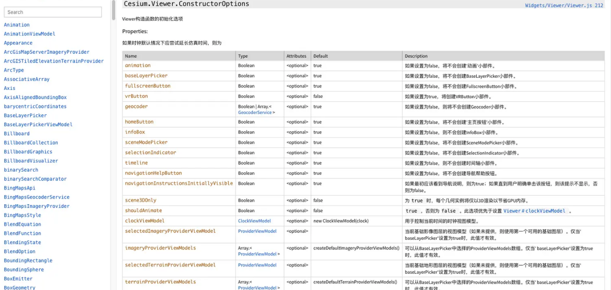Open BoundingSphere sidebar link
Screen dimensions: 611x290
pos(24,270)
